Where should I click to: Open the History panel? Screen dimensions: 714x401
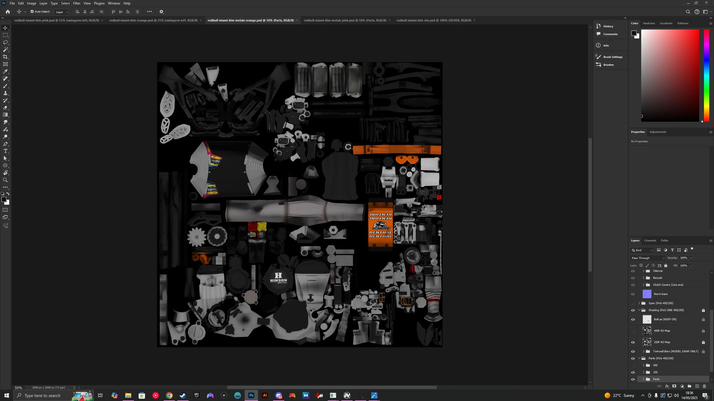[608, 26]
